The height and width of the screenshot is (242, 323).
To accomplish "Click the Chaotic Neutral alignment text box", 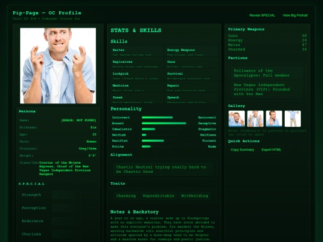I will pyautogui.click(x=163, y=169).
